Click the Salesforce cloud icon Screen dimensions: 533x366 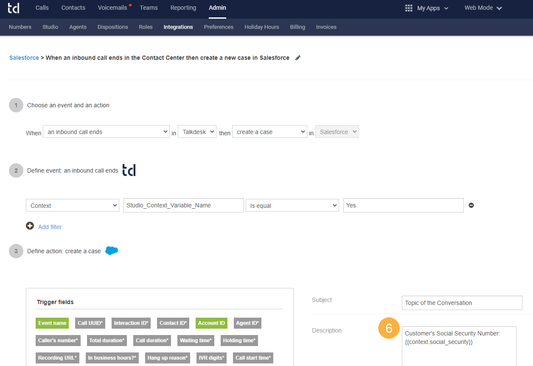(x=112, y=251)
